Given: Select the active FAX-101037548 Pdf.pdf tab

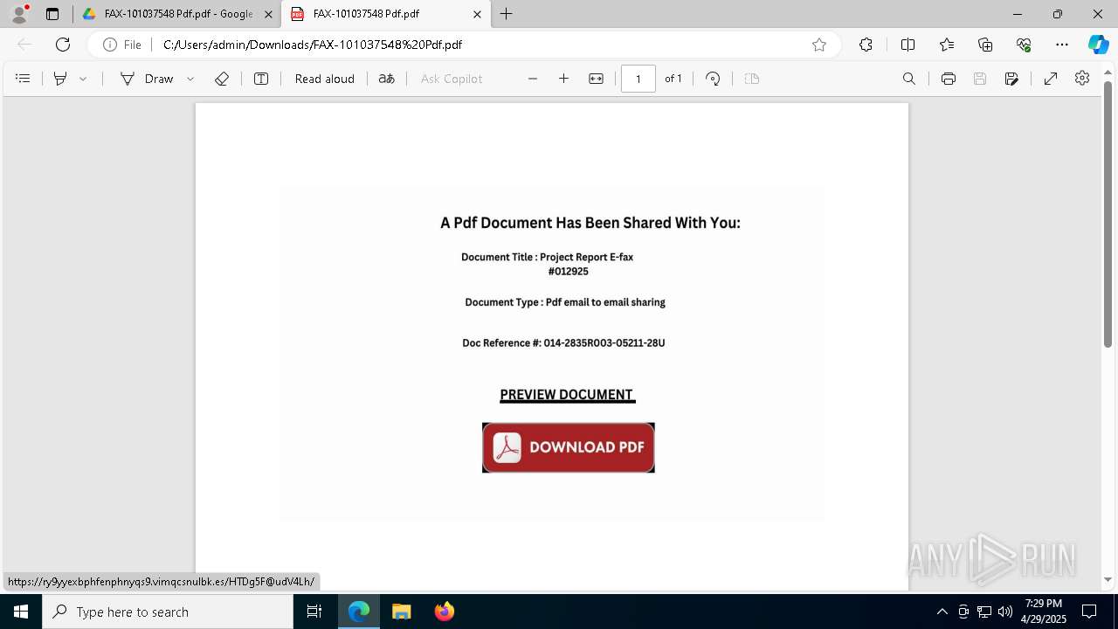Looking at the screenshot, I should pyautogui.click(x=385, y=14).
